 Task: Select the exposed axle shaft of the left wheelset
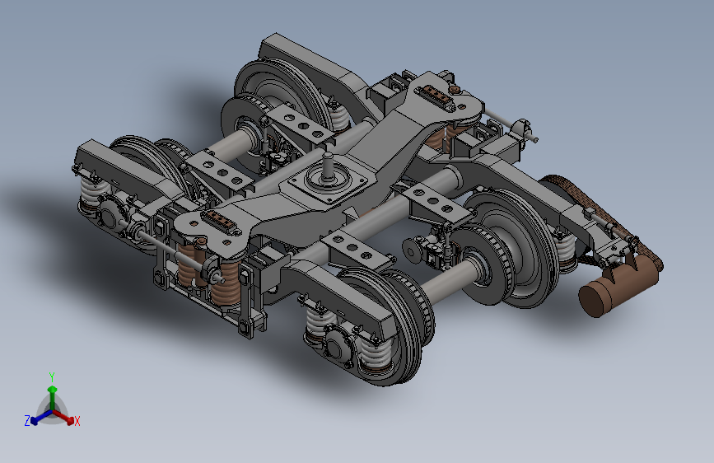coord(231,144)
